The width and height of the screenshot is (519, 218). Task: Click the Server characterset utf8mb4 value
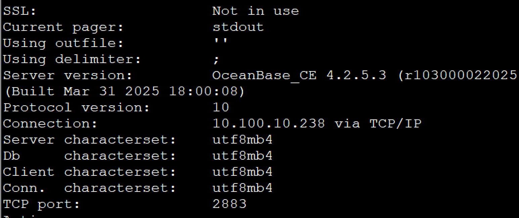242,140
